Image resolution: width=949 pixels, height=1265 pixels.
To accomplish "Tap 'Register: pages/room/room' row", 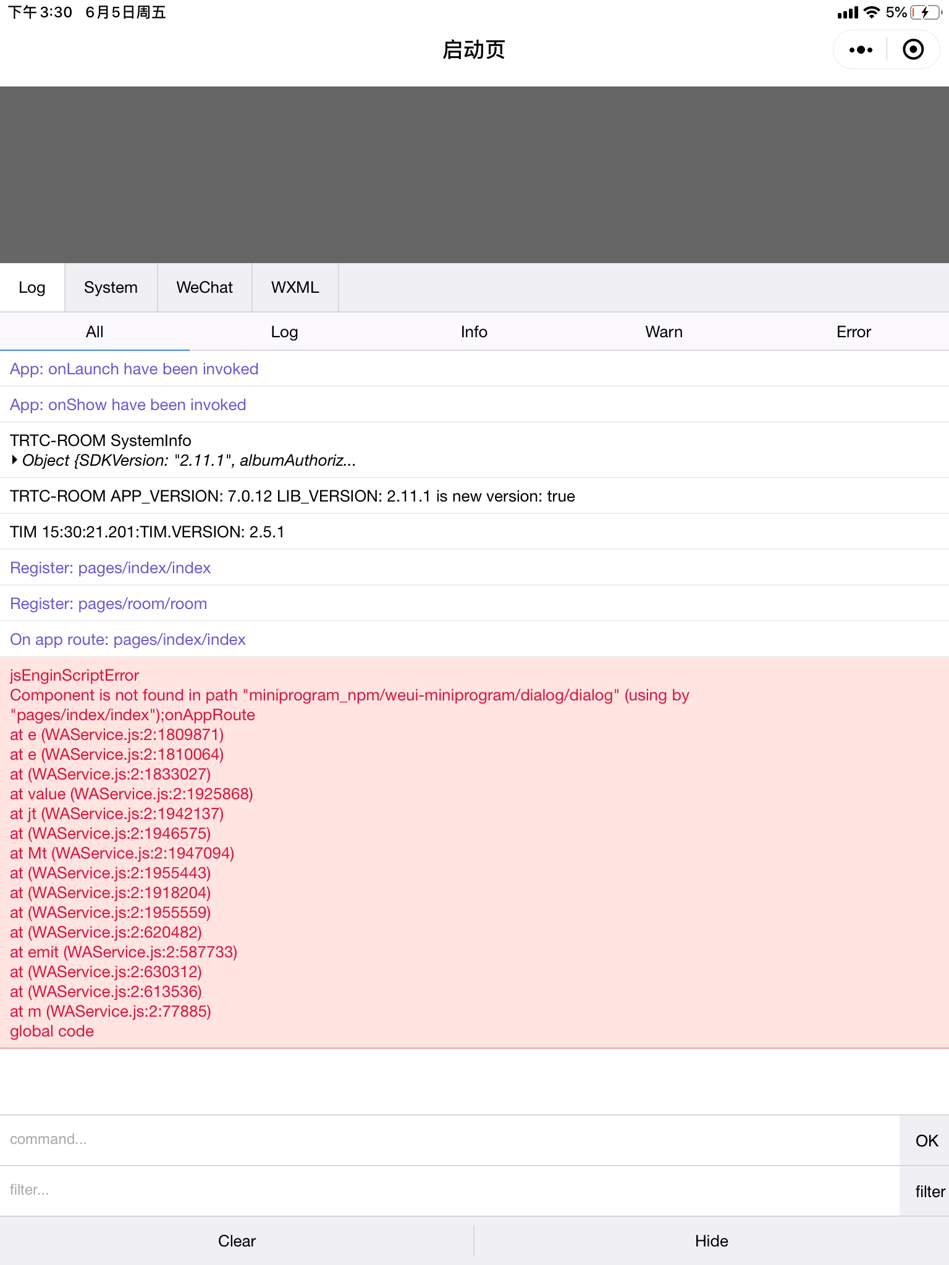I will click(x=474, y=603).
